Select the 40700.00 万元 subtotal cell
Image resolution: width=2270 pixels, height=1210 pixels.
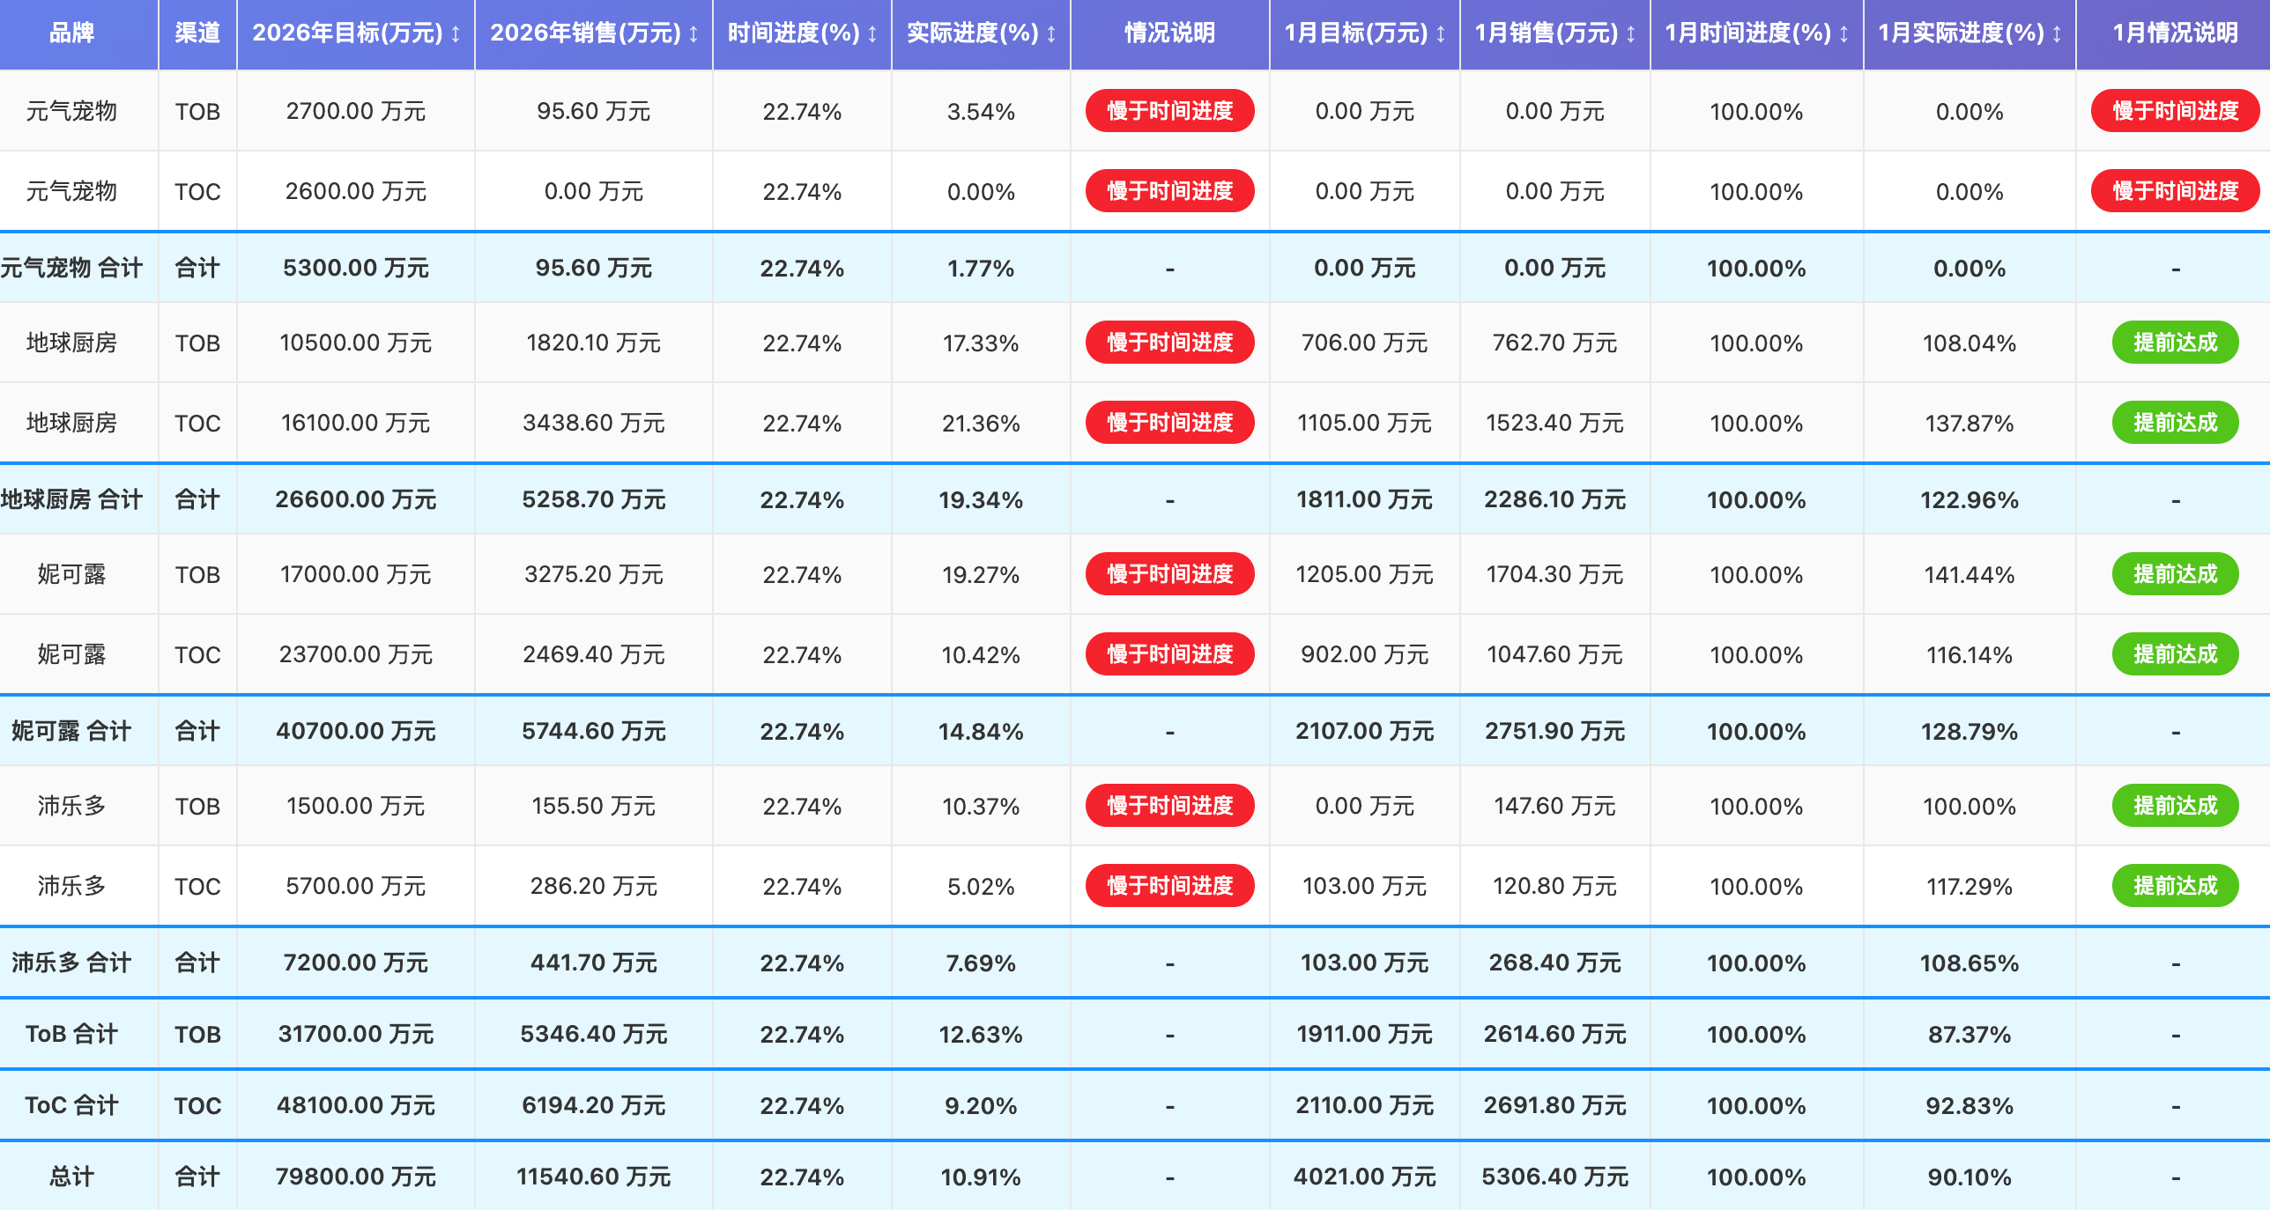pos(356,731)
